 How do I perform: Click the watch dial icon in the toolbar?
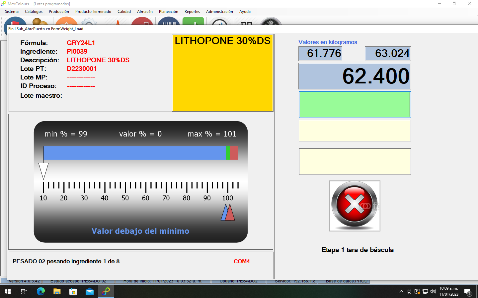[271, 22]
